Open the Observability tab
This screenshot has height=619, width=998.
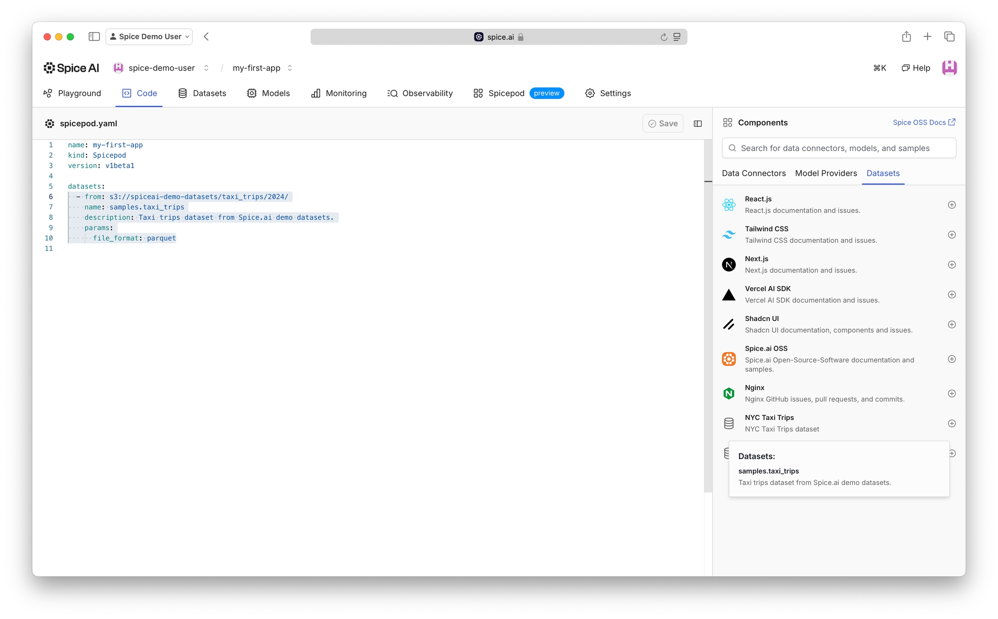420,93
